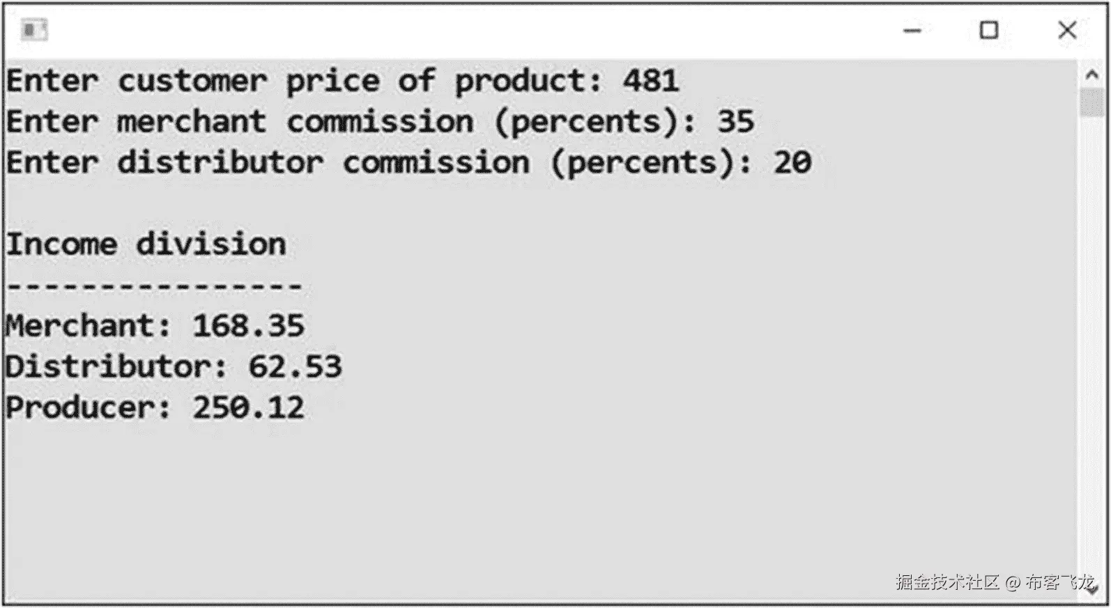Screen dimensions: 1111x608
Task: Close the console window
Action: coord(1066,30)
